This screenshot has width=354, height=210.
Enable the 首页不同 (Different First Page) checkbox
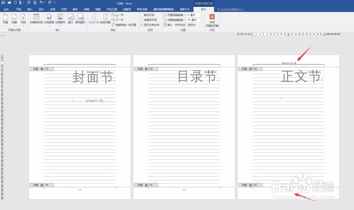point(142,16)
